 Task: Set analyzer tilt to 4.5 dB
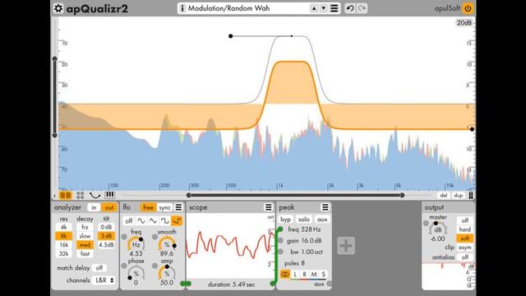click(x=106, y=245)
